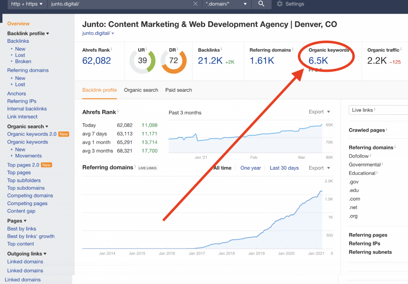Open the Movements report

pyautogui.click(x=29, y=156)
